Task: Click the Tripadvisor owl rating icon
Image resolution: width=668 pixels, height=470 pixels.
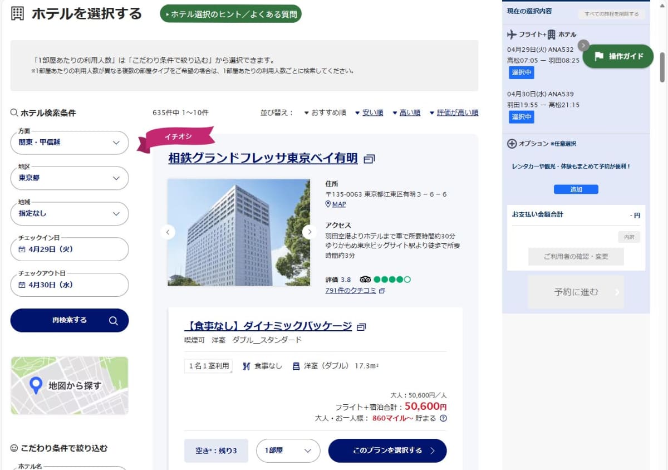Action: click(365, 280)
